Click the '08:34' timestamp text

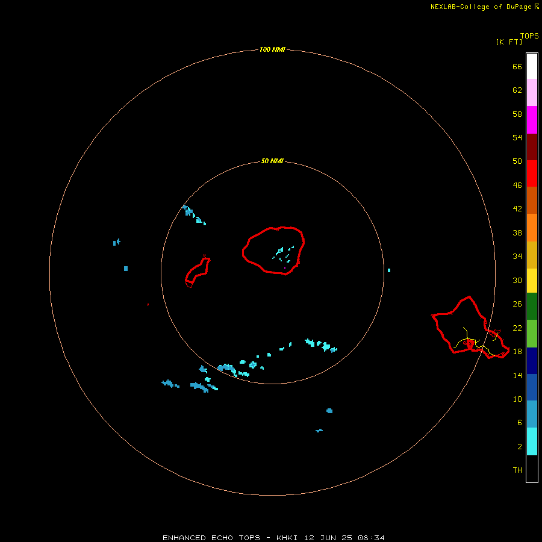click(x=371, y=538)
